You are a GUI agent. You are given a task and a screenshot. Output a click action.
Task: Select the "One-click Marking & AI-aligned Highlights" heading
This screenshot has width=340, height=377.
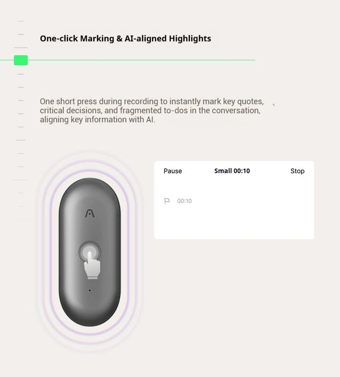[126, 39]
